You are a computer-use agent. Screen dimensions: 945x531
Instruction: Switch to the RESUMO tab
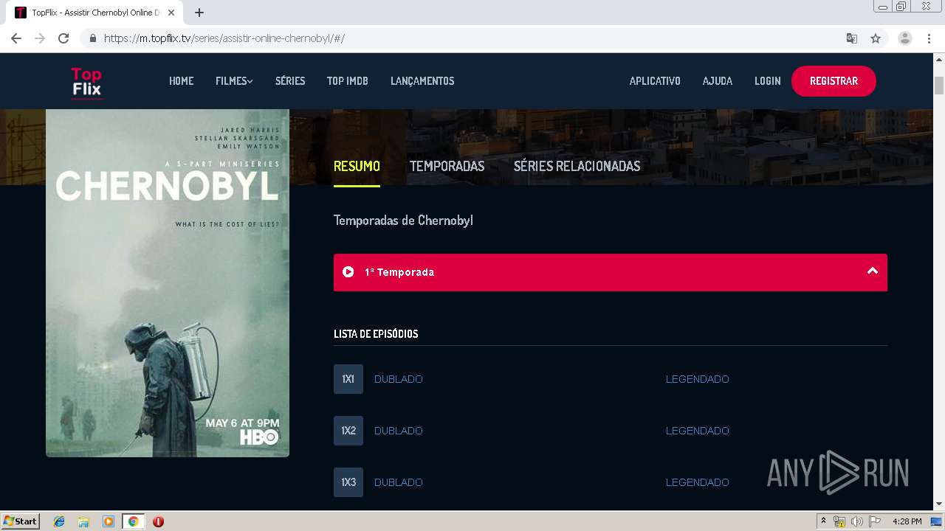(x=357, y=166)
